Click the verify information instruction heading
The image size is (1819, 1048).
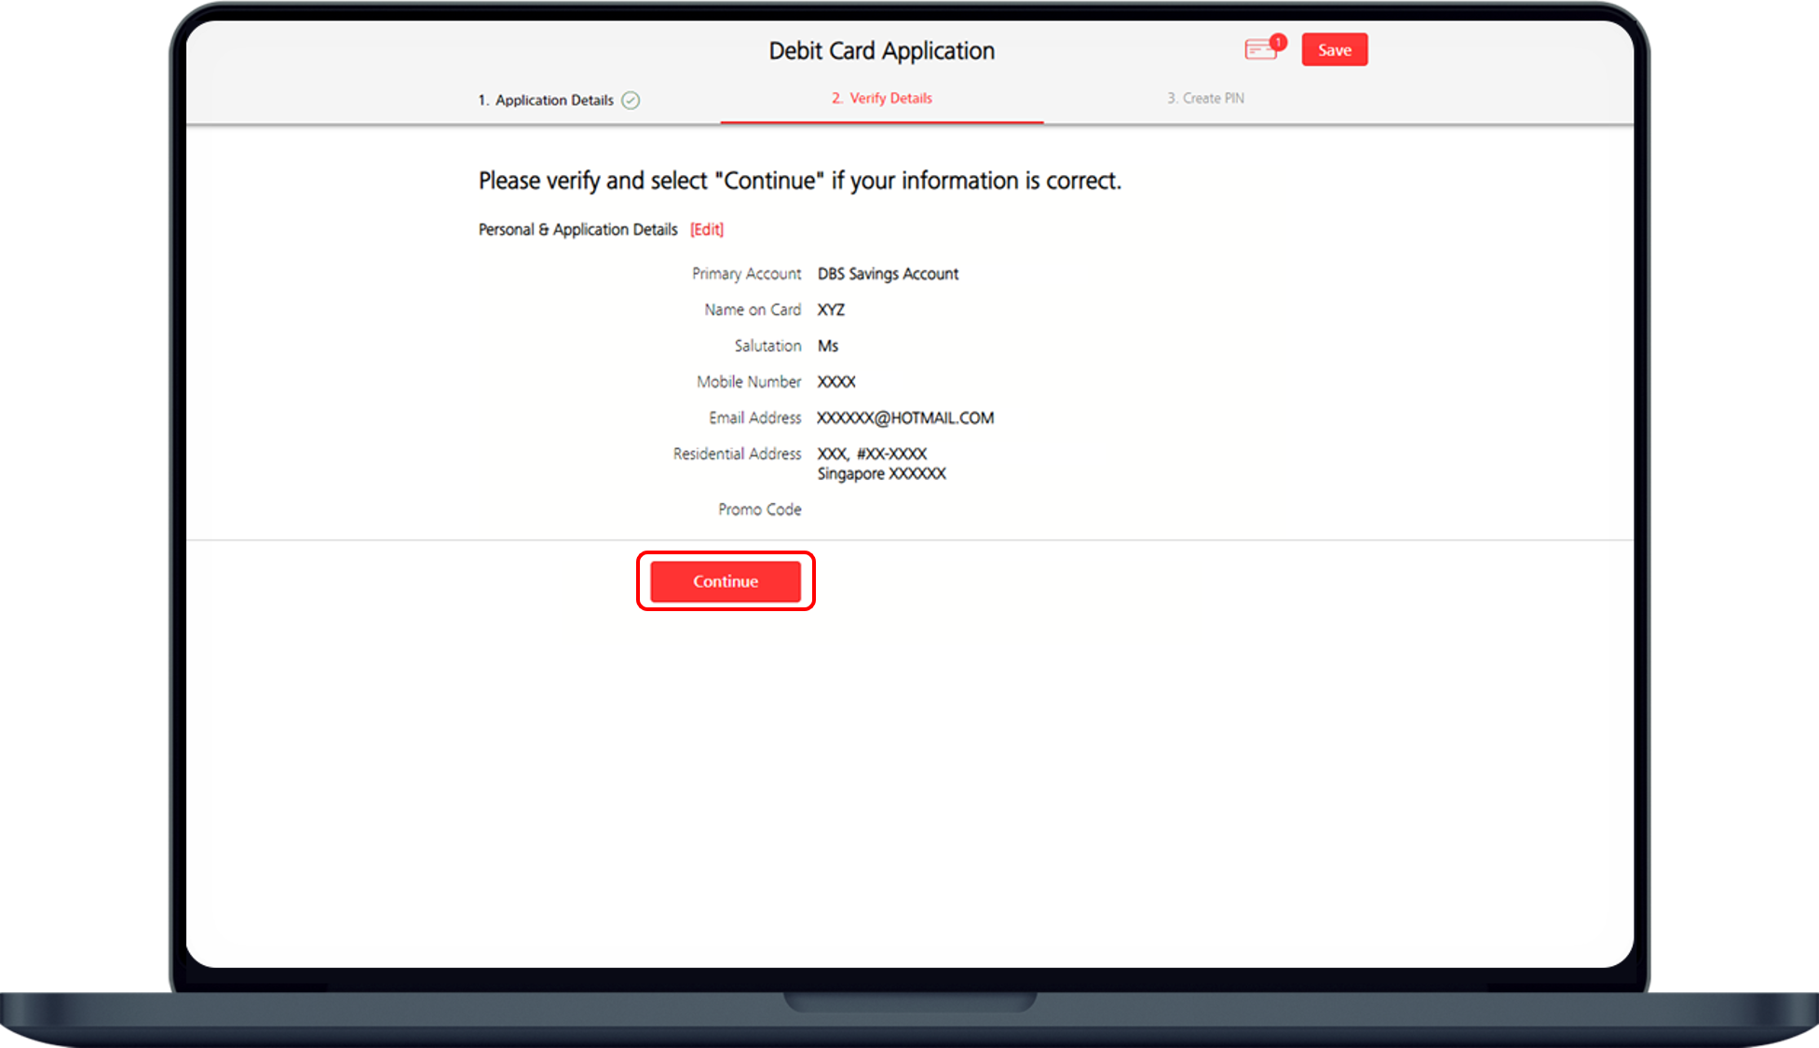(799, 181)
